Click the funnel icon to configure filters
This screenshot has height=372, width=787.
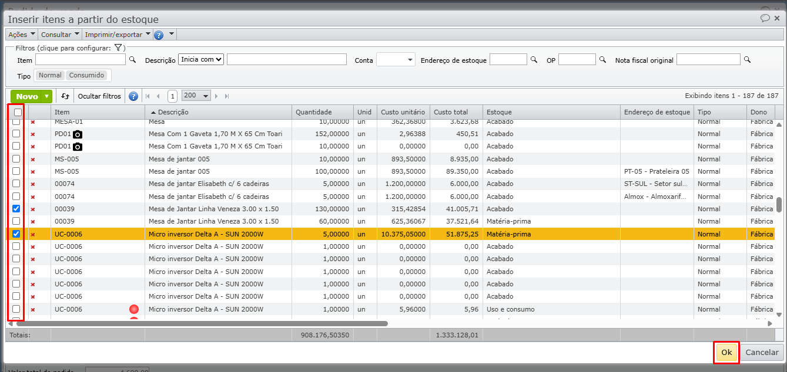pos(118,48)
